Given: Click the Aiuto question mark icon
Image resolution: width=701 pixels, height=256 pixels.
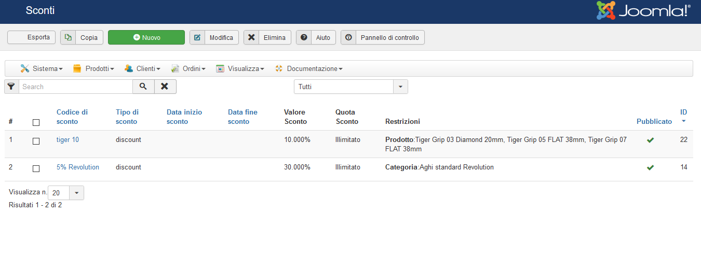Looking at the screenshot, I should pos(304,38).
